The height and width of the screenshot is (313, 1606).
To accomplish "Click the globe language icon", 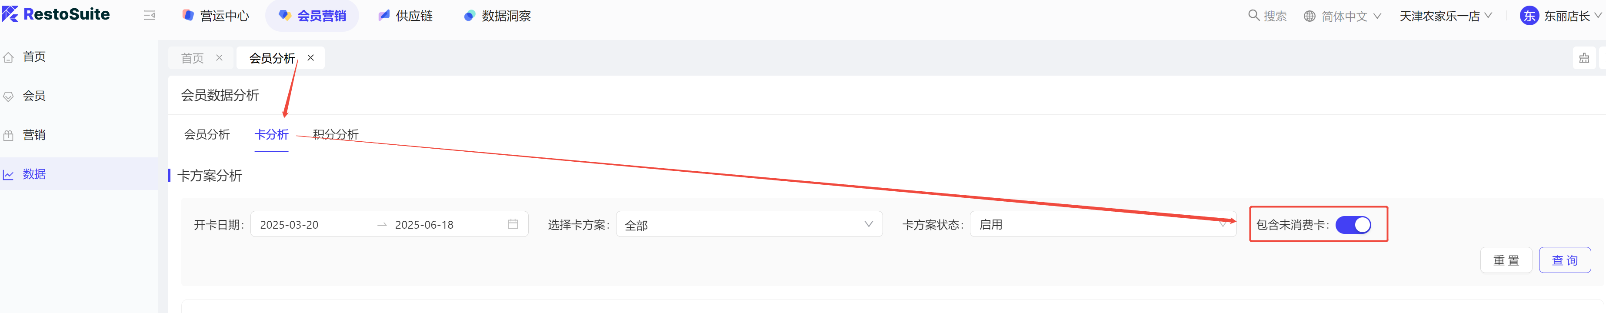I will tap(1309, 16).
